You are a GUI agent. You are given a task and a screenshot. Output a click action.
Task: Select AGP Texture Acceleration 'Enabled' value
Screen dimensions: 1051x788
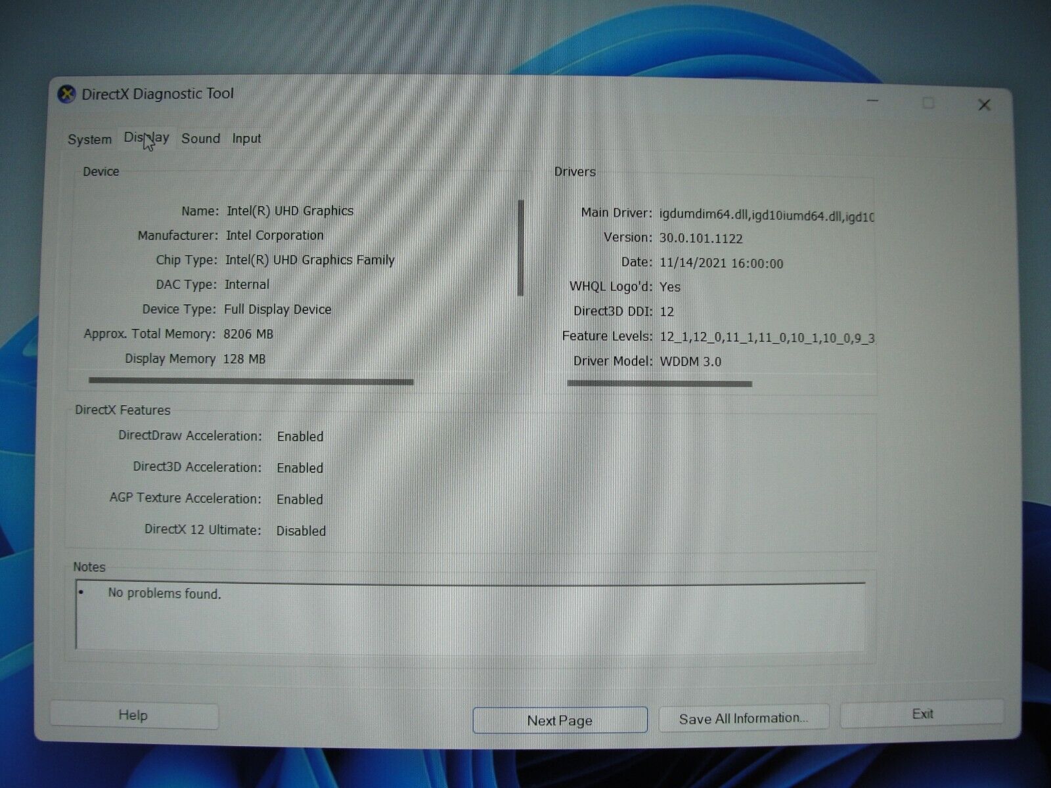pyautogui.click(x=300, y=500)
